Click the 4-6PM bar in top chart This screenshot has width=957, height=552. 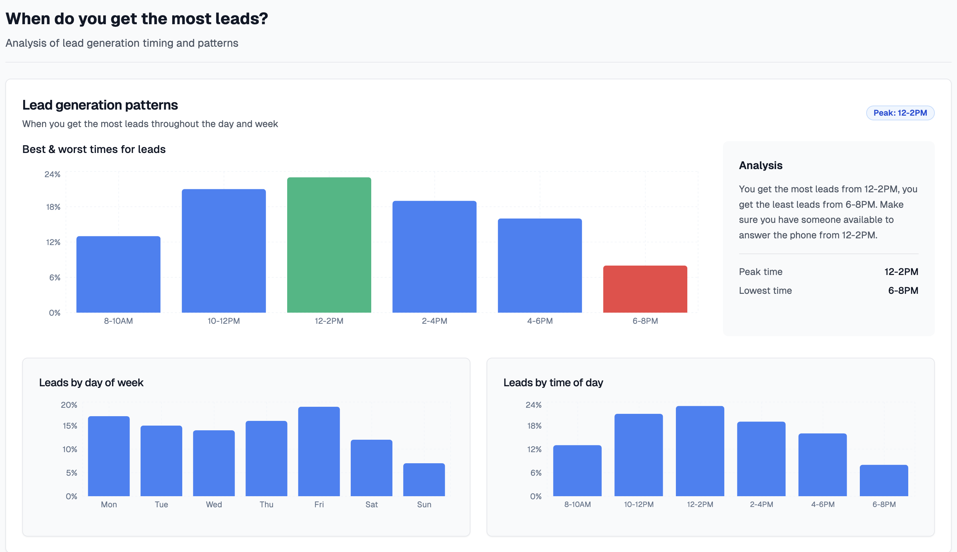click(540, 265)
